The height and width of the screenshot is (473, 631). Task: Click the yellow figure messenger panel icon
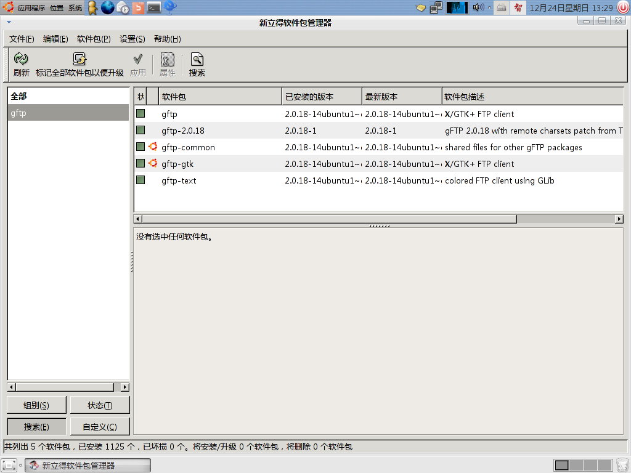click(92, 7)
